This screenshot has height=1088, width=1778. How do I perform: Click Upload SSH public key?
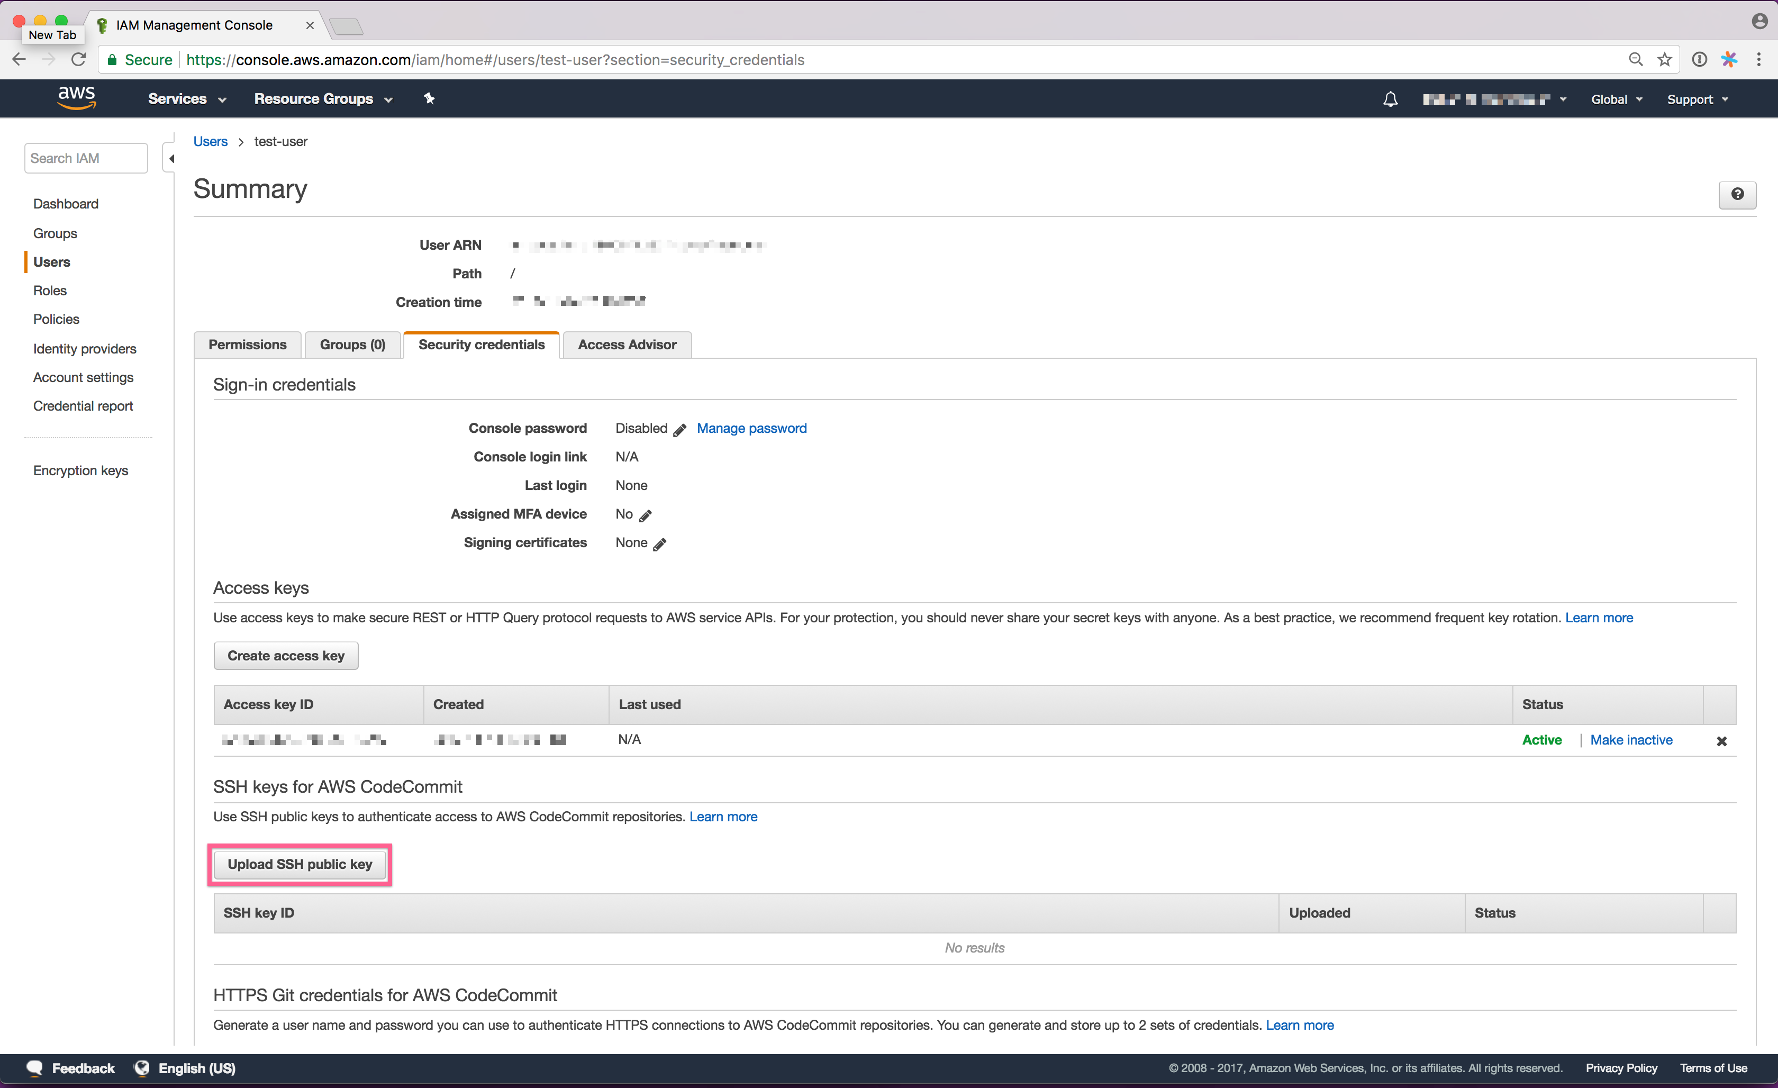pyautogui.click(x=300, y=864)
